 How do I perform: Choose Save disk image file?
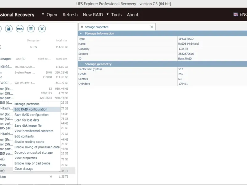point(37,125)
